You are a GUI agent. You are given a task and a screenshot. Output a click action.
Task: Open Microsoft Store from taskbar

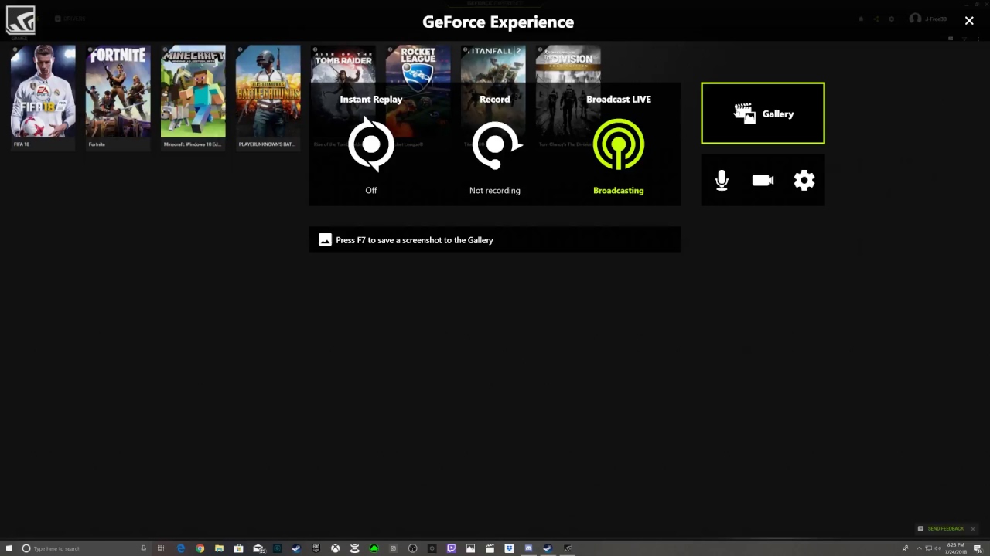coord(239,548)
